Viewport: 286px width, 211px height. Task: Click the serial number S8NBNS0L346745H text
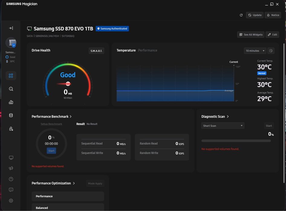click(x=47, y=36)
